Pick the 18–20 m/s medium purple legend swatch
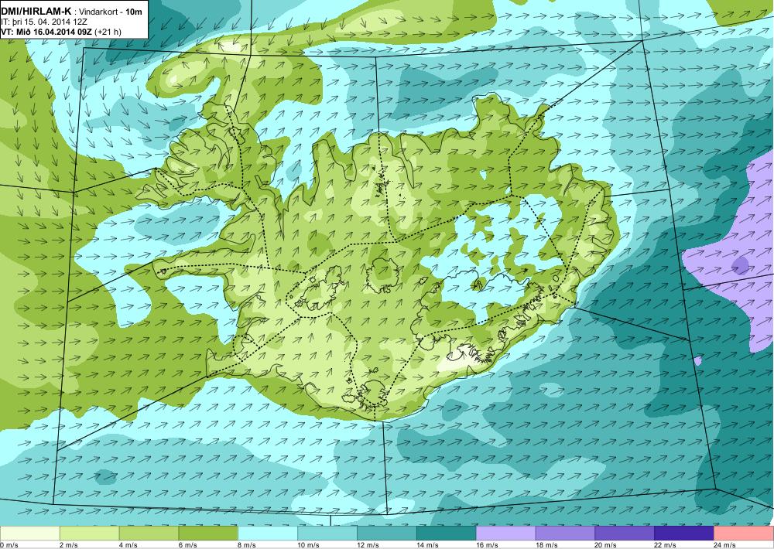Image resolution: width=774 pixels, height=549 pixels. pos(565,534)
